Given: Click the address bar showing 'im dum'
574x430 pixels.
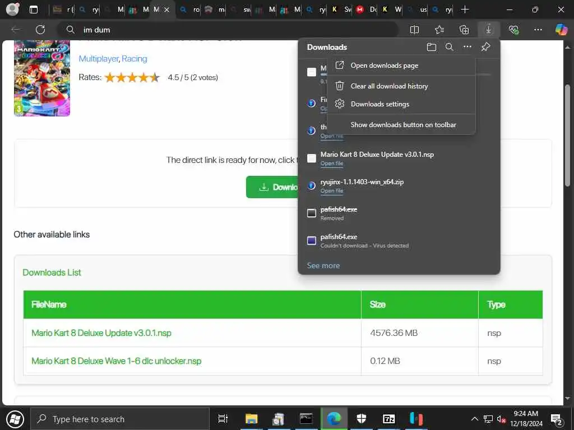Looking at the screenshot, I should click(x=227, y=30).
